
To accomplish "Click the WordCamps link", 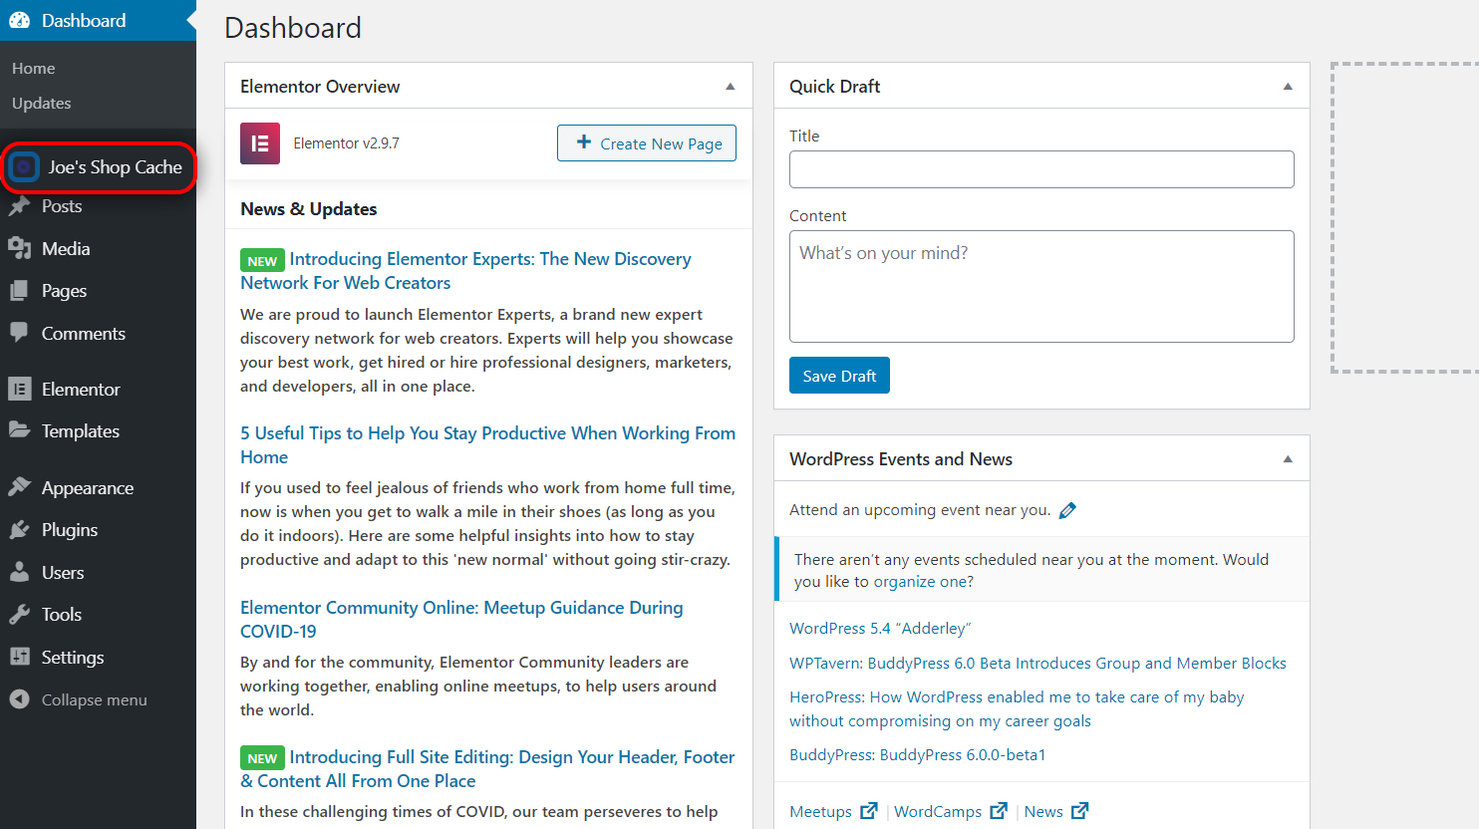I will 938,811.
